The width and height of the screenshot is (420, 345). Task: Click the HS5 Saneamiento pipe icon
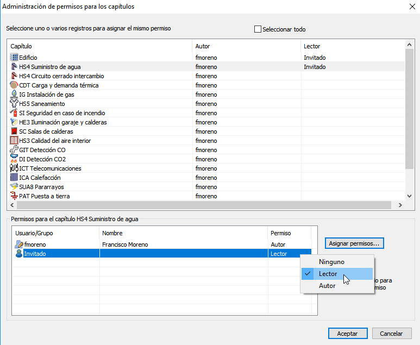point(14,103)
